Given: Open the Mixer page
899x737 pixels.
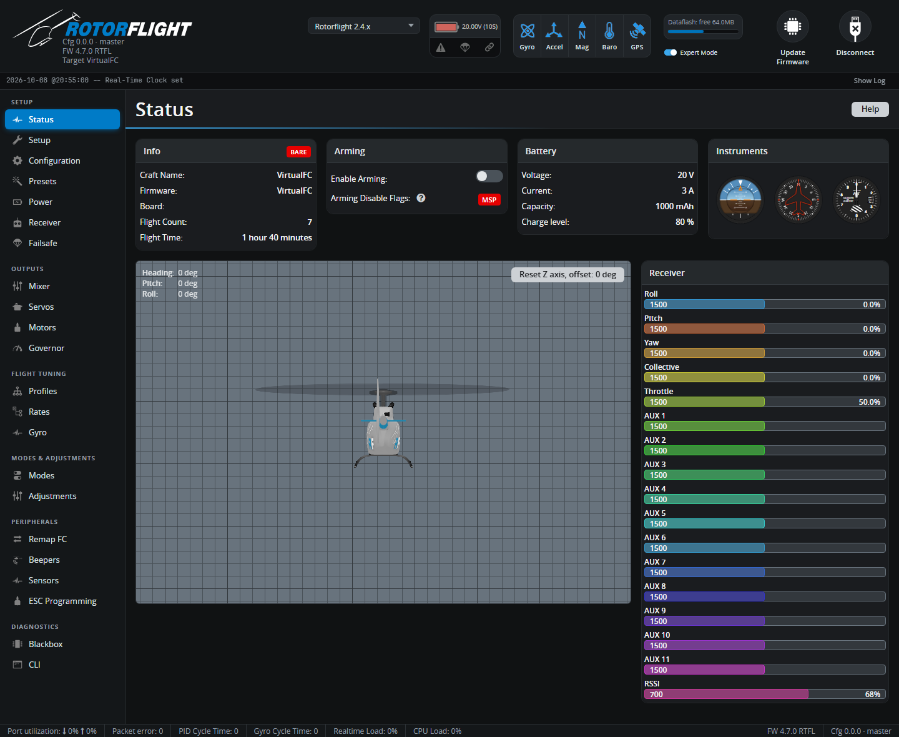Looking at the screenshot, I should point(62,286).
